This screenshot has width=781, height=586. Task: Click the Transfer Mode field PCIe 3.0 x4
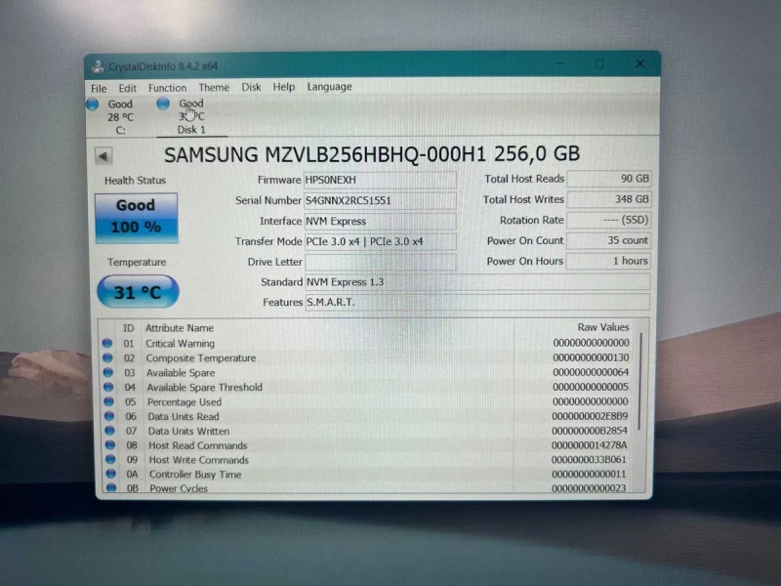pos(380,241)
